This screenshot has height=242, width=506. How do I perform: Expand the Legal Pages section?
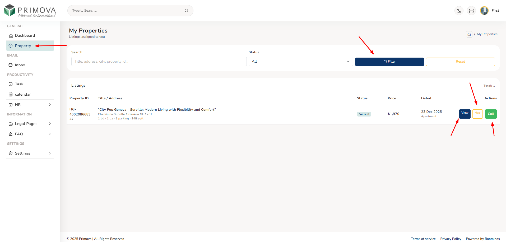click(x=30, y=124)
